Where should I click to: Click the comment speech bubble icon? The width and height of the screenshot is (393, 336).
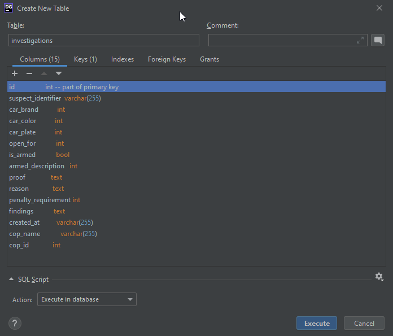[378, 40]
